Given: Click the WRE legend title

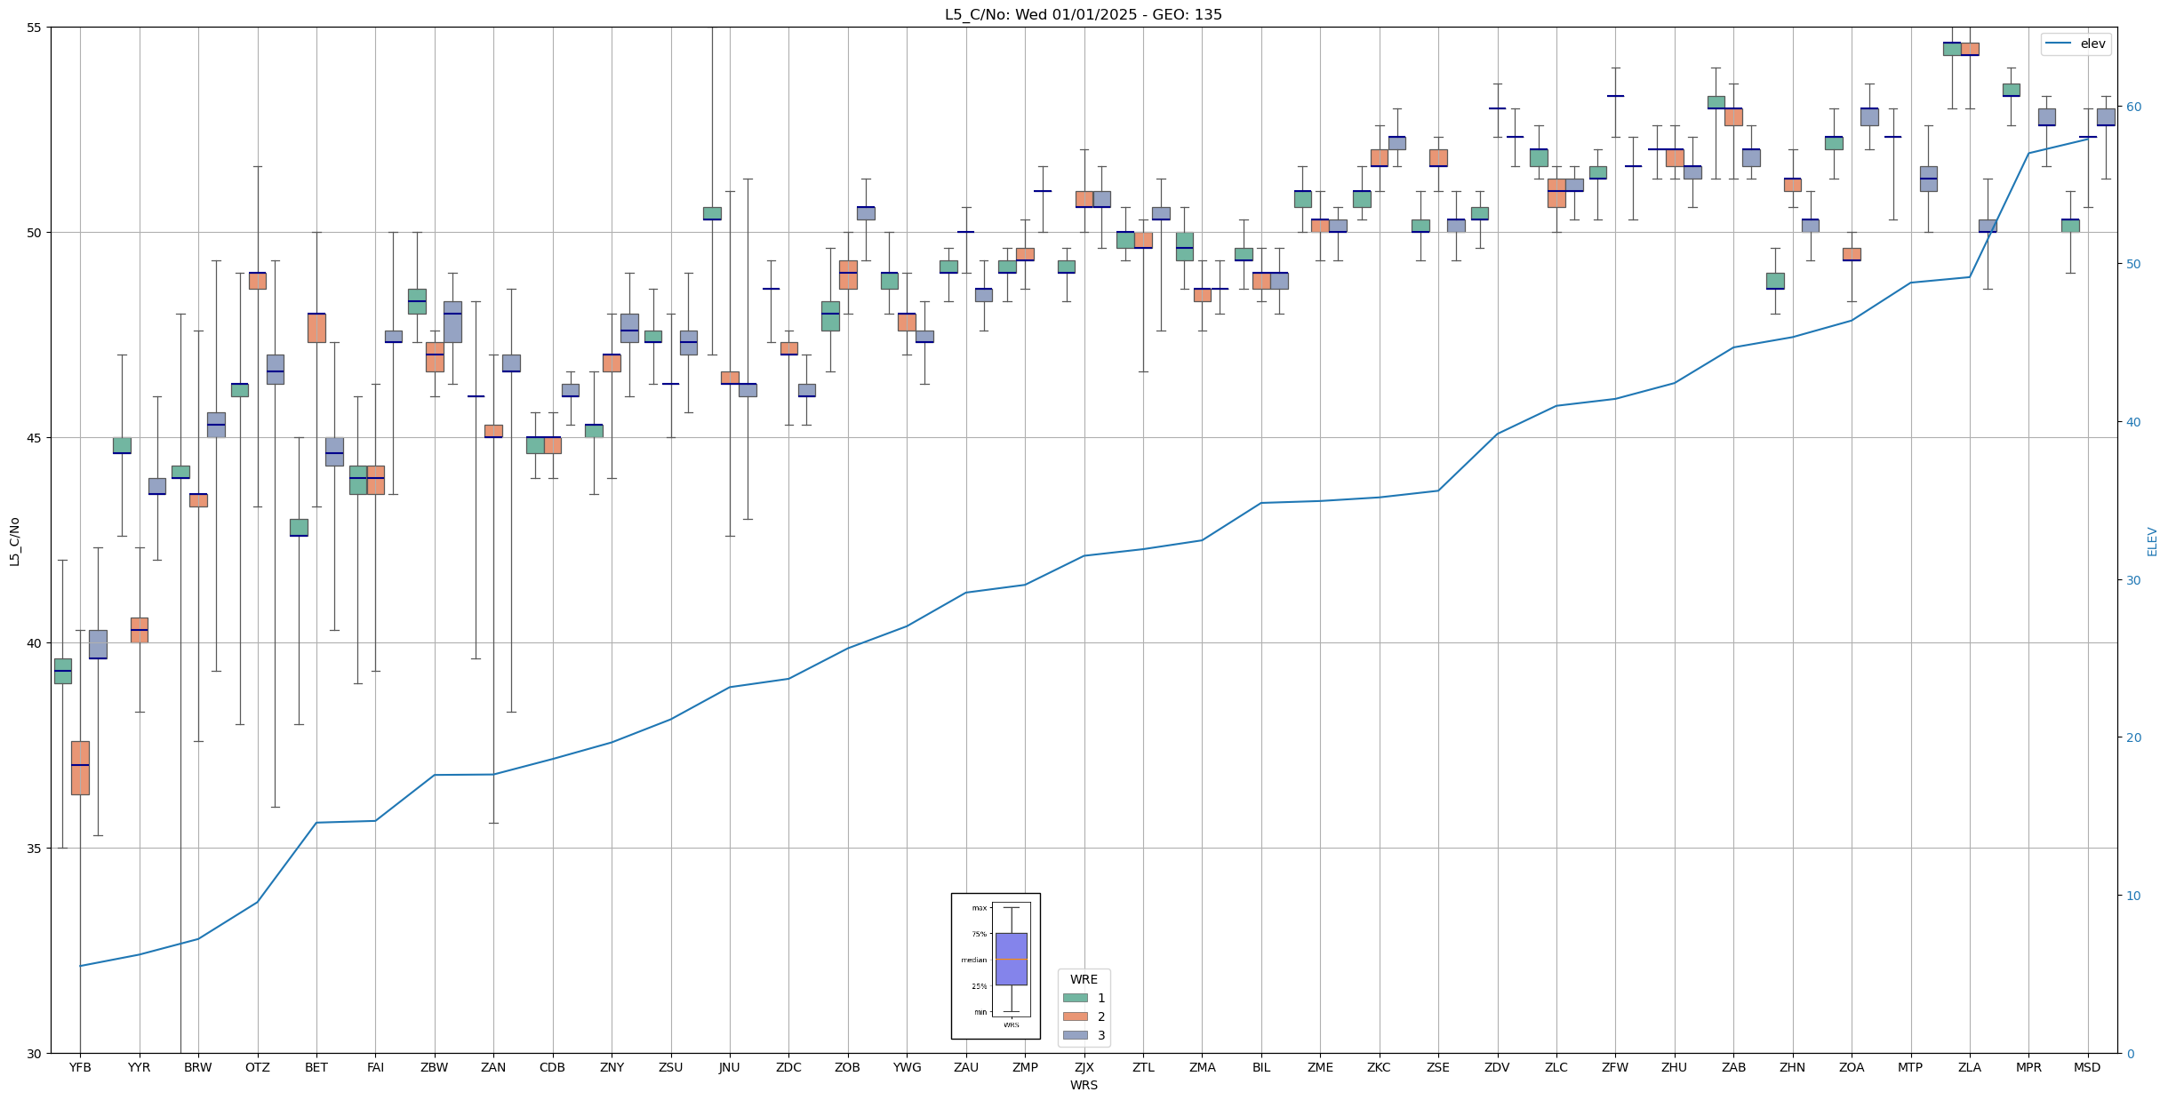Looking at the screenshot, I should (x=1083, y=979).
